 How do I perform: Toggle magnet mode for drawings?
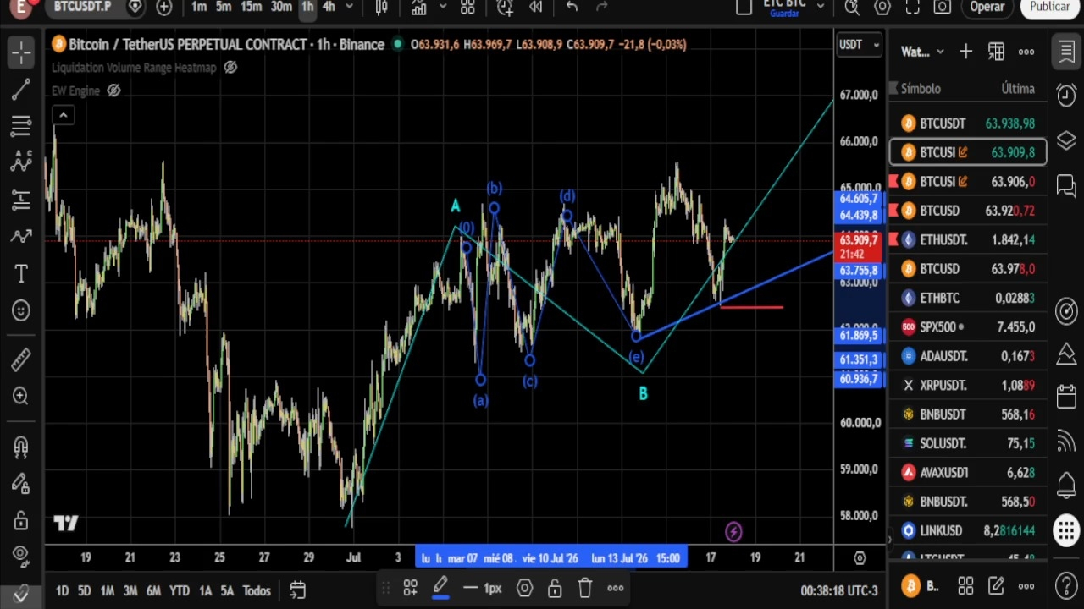21,446
